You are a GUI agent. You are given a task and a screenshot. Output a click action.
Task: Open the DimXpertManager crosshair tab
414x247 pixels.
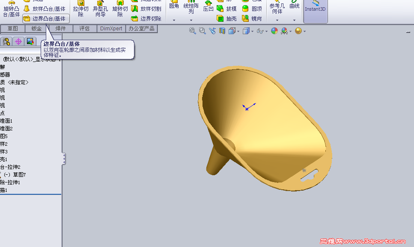[18, 41]
